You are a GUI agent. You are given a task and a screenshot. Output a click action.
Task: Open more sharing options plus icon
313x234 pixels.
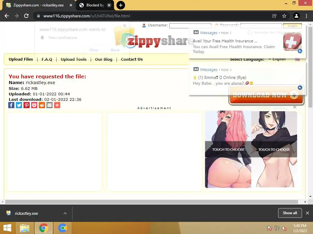pos(57,105)
